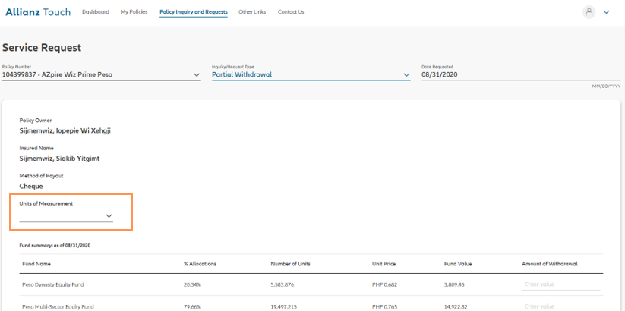Screen dimensions: 625x311
Task: Open Other Links menu
Action: pos(252,12)
